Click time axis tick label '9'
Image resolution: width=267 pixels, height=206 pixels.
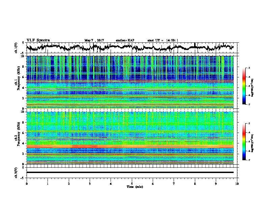coord(216,184)
